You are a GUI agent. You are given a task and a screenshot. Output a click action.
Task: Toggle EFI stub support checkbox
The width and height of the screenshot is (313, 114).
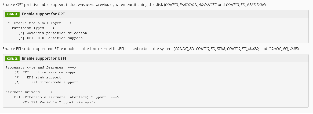tap(17, 77)
